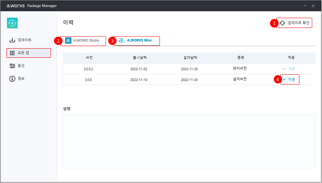Click the sliders icon beside 옵션

pyautogui.click(x=12, y=66)
